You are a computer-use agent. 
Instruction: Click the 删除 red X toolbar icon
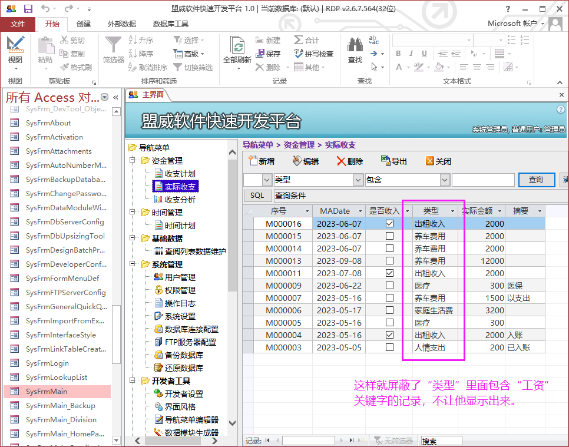341,161
